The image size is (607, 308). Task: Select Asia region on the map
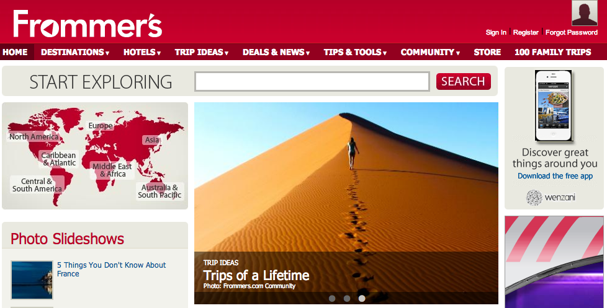tap(151, 140)
